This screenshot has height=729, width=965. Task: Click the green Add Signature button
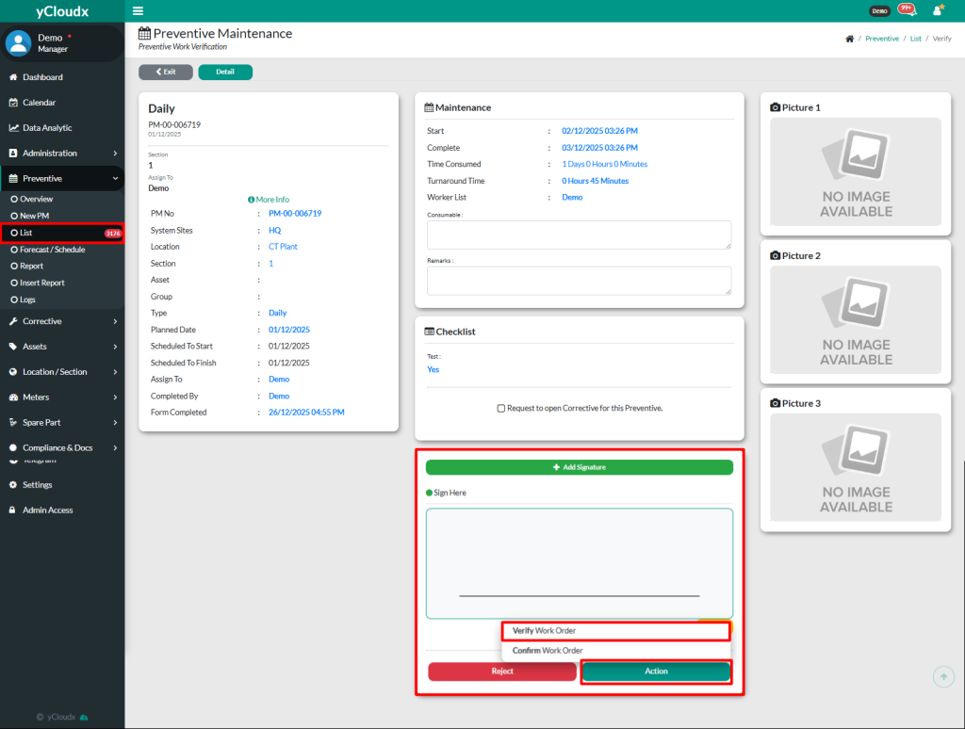point(579,467)
